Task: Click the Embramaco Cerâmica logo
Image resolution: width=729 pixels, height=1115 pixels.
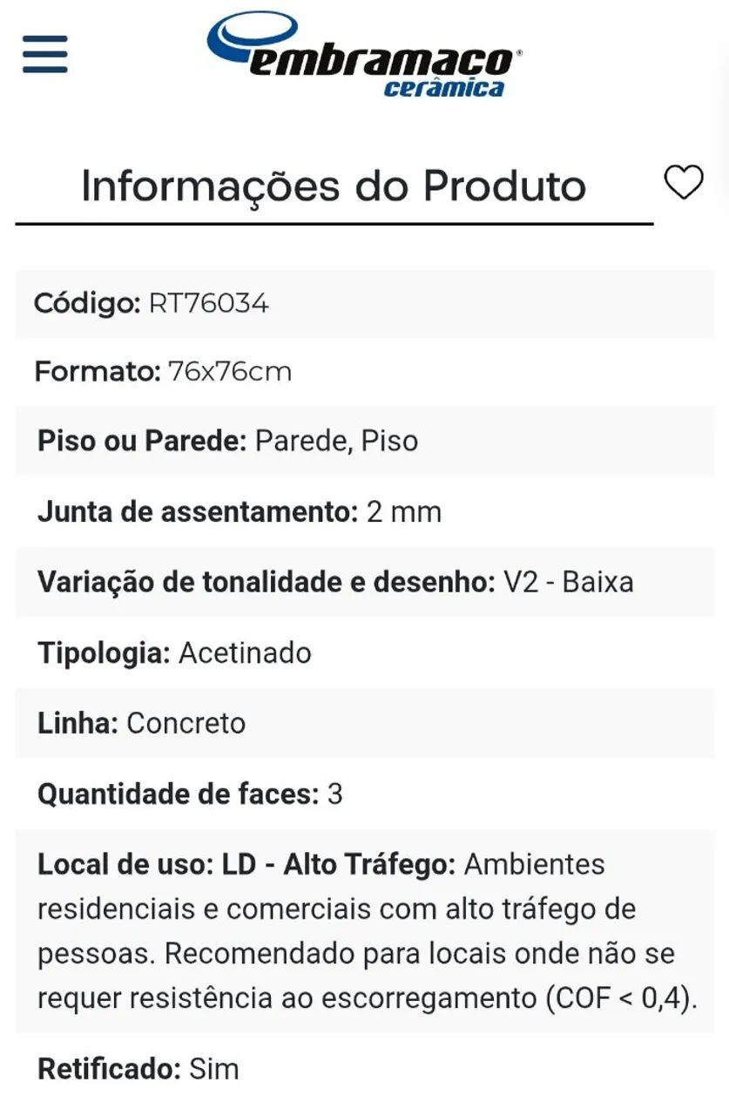Action: pyautogui.click(x=364, y=54)
